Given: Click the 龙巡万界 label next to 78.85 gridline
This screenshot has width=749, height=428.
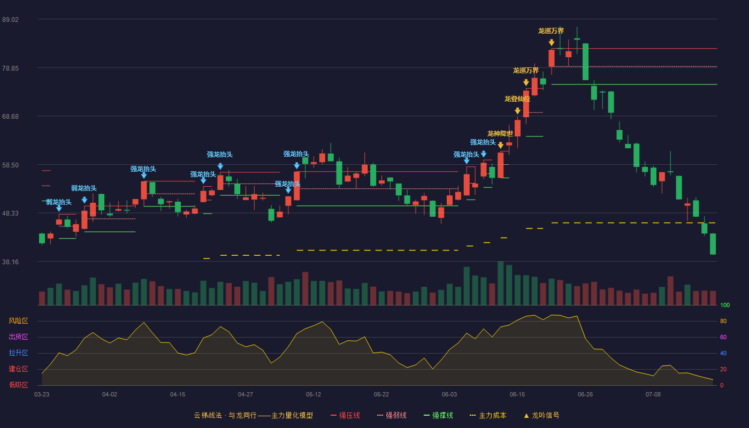Looking at the screenshot, I should (x=526, y=71).
